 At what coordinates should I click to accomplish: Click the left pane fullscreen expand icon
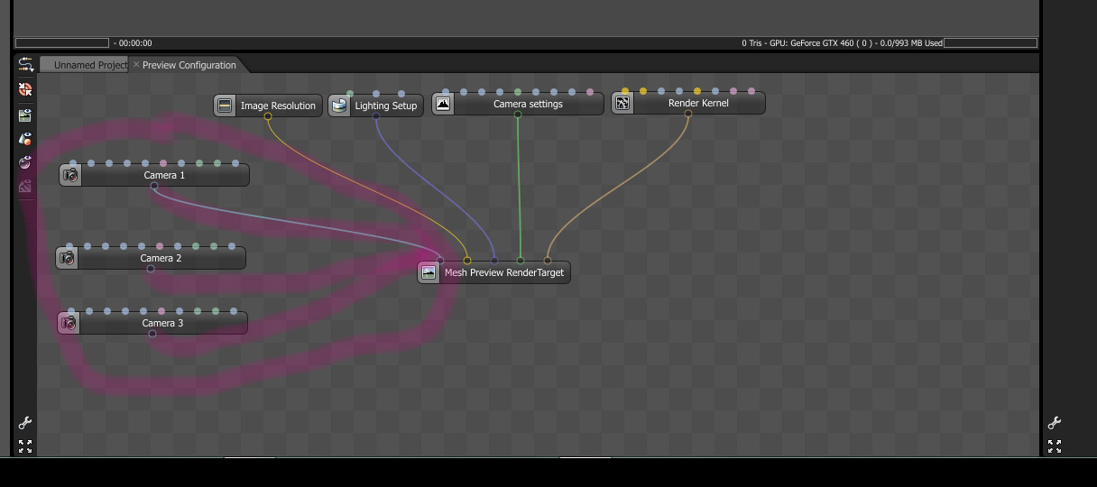click(25, 446)
